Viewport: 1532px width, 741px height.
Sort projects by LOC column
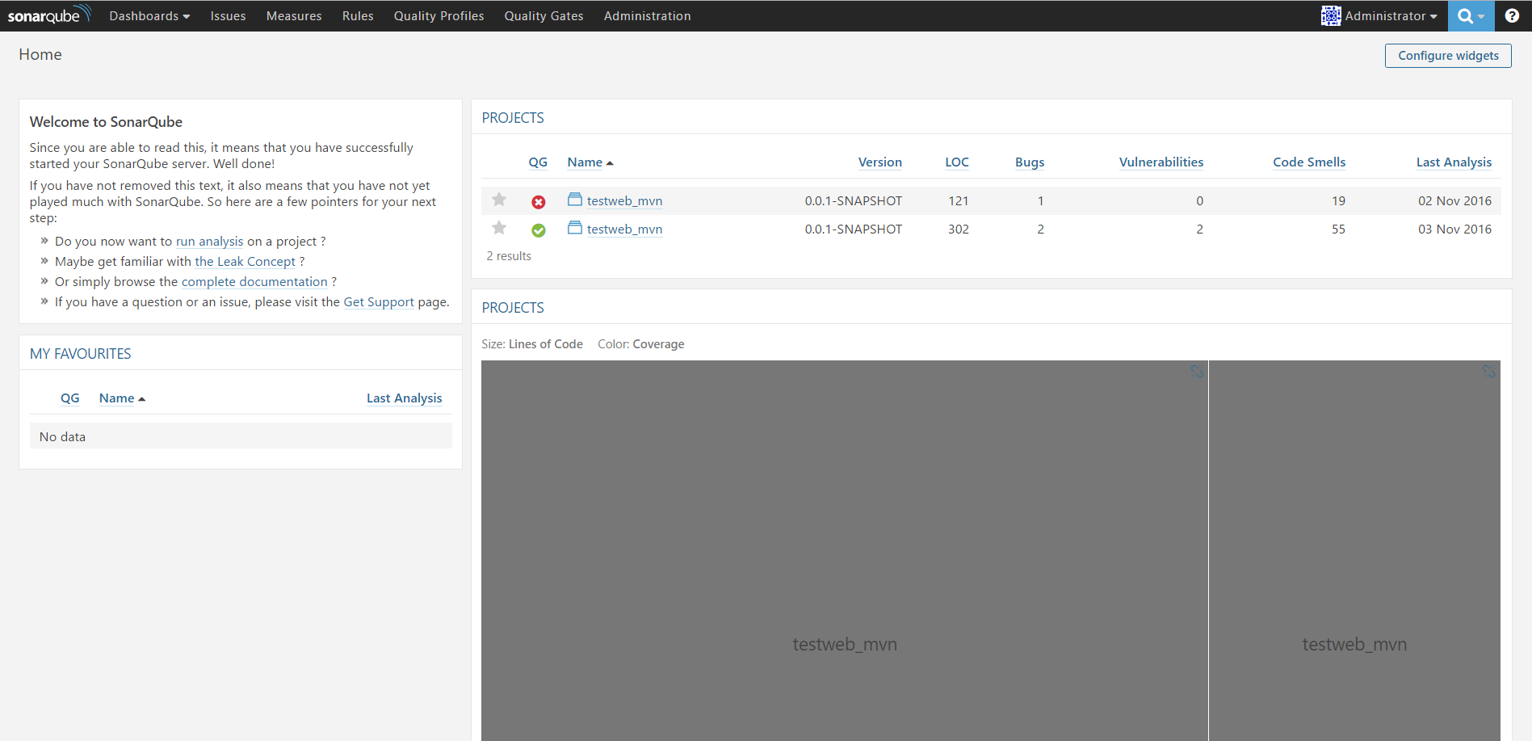coord(957,162)
